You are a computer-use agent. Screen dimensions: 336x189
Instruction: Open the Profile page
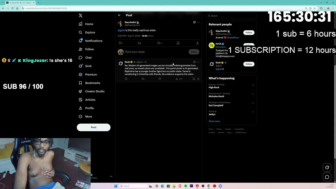(x=86, y=108)
